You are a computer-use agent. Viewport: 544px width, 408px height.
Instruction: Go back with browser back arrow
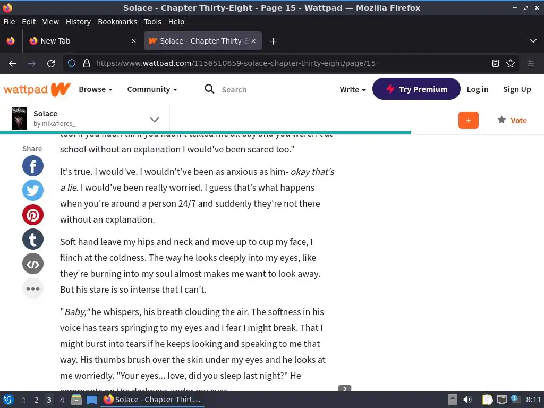pos(13,64)
